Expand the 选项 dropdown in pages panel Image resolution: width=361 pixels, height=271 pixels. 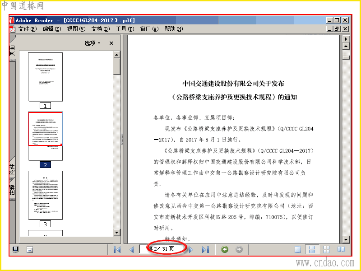tap(93, 43)
